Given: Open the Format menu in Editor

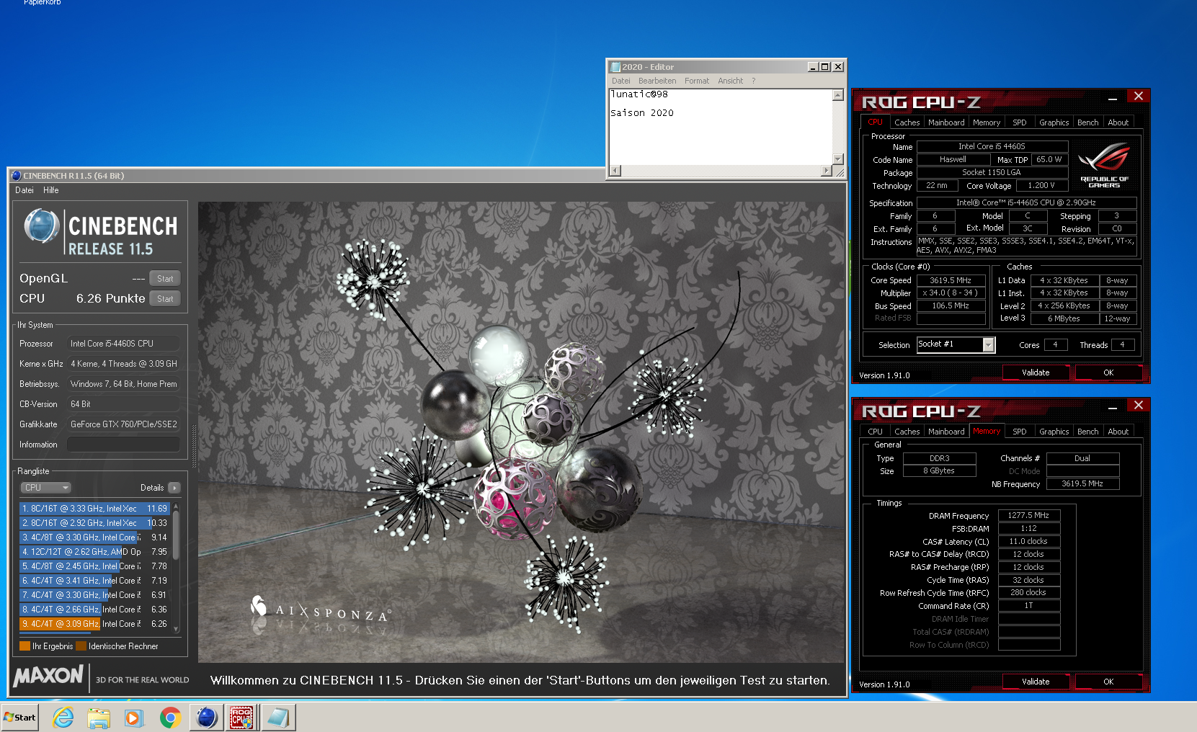Looking at the screenshot, I should tap(697, 81).
